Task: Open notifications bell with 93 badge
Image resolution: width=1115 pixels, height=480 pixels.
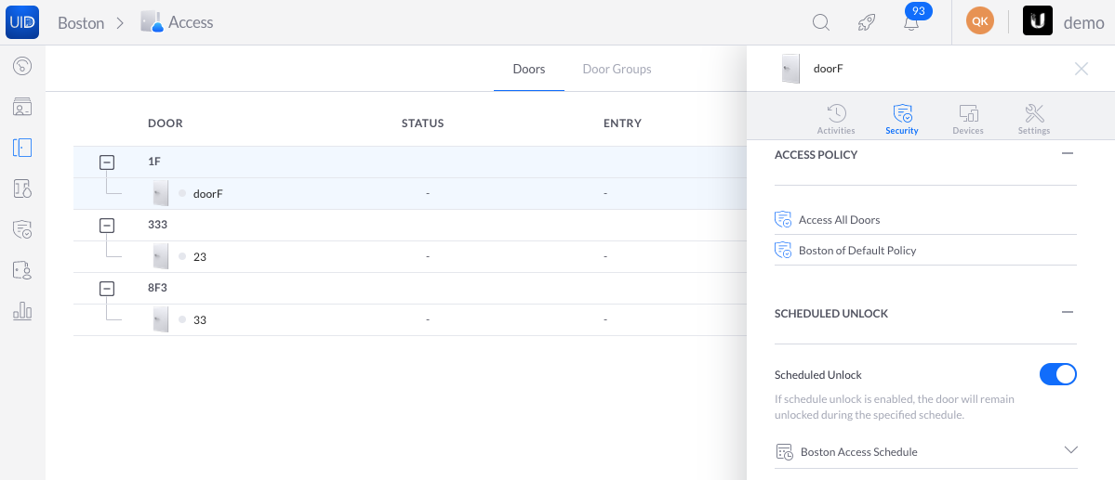Action: tap(911, 21)
